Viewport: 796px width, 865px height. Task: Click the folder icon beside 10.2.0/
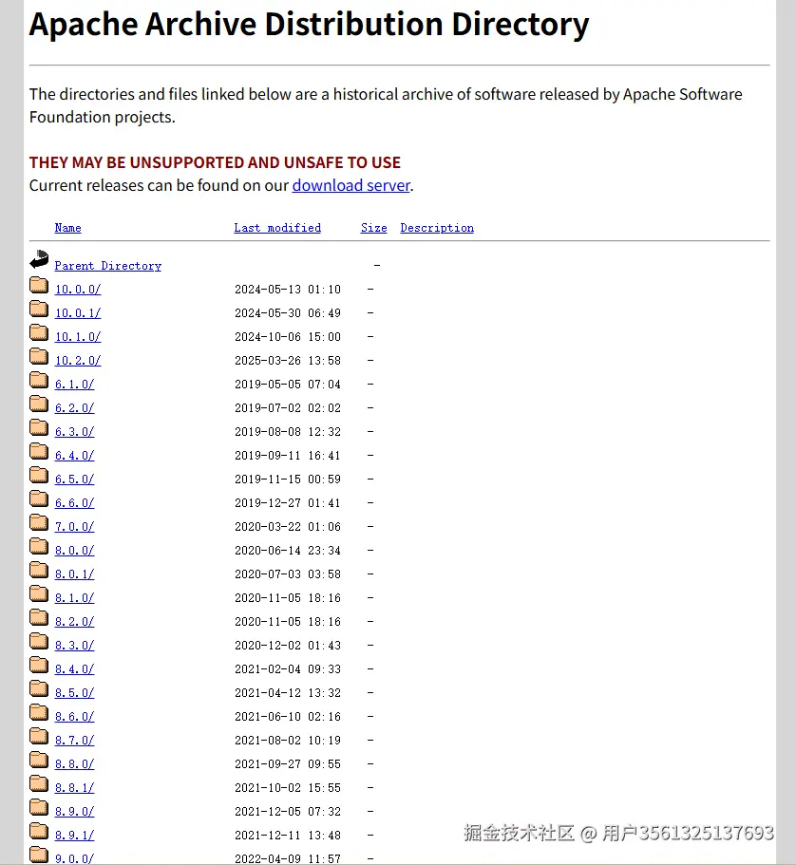point(39,356)
